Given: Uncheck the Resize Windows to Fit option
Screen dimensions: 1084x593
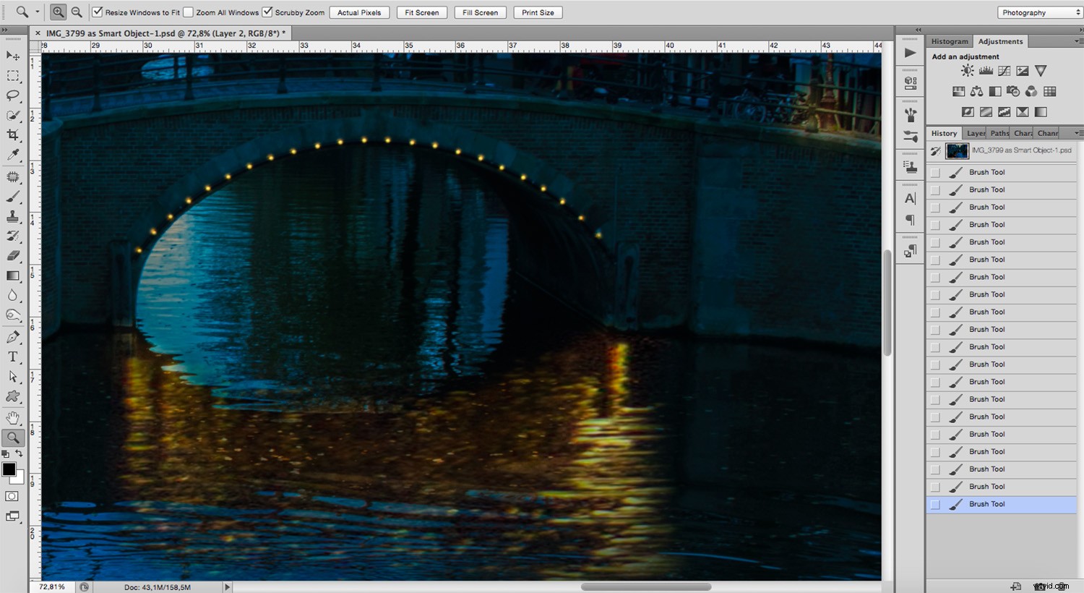Looking at the screenshot, I should coord(97,12).
